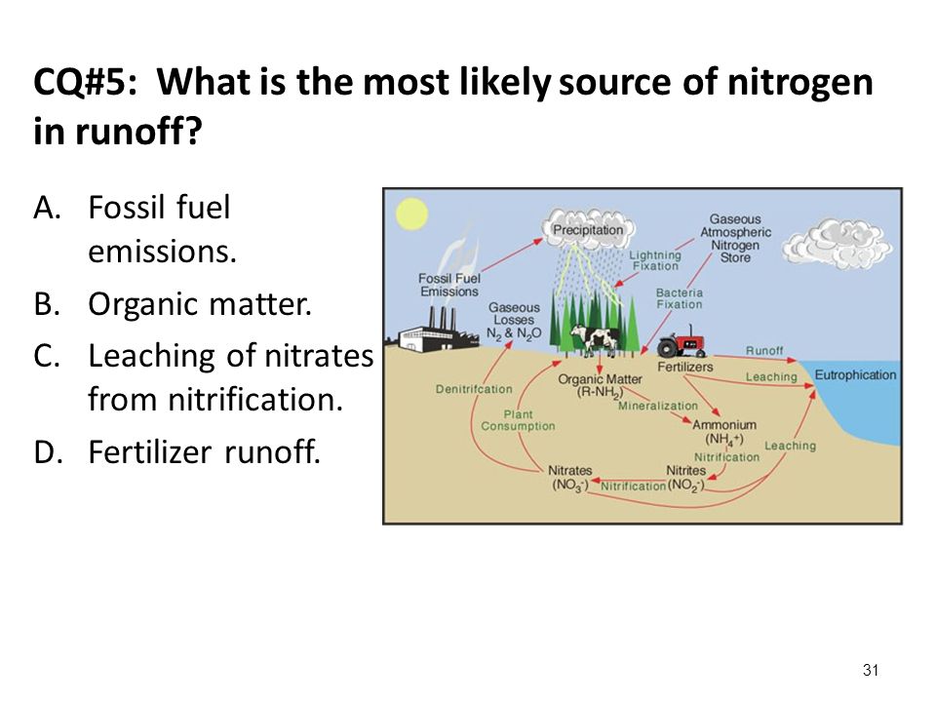Select answer A. Fossil fuel emissions
Screen dimensions: 936x702
pyautogui.click(x=162, y=229)
